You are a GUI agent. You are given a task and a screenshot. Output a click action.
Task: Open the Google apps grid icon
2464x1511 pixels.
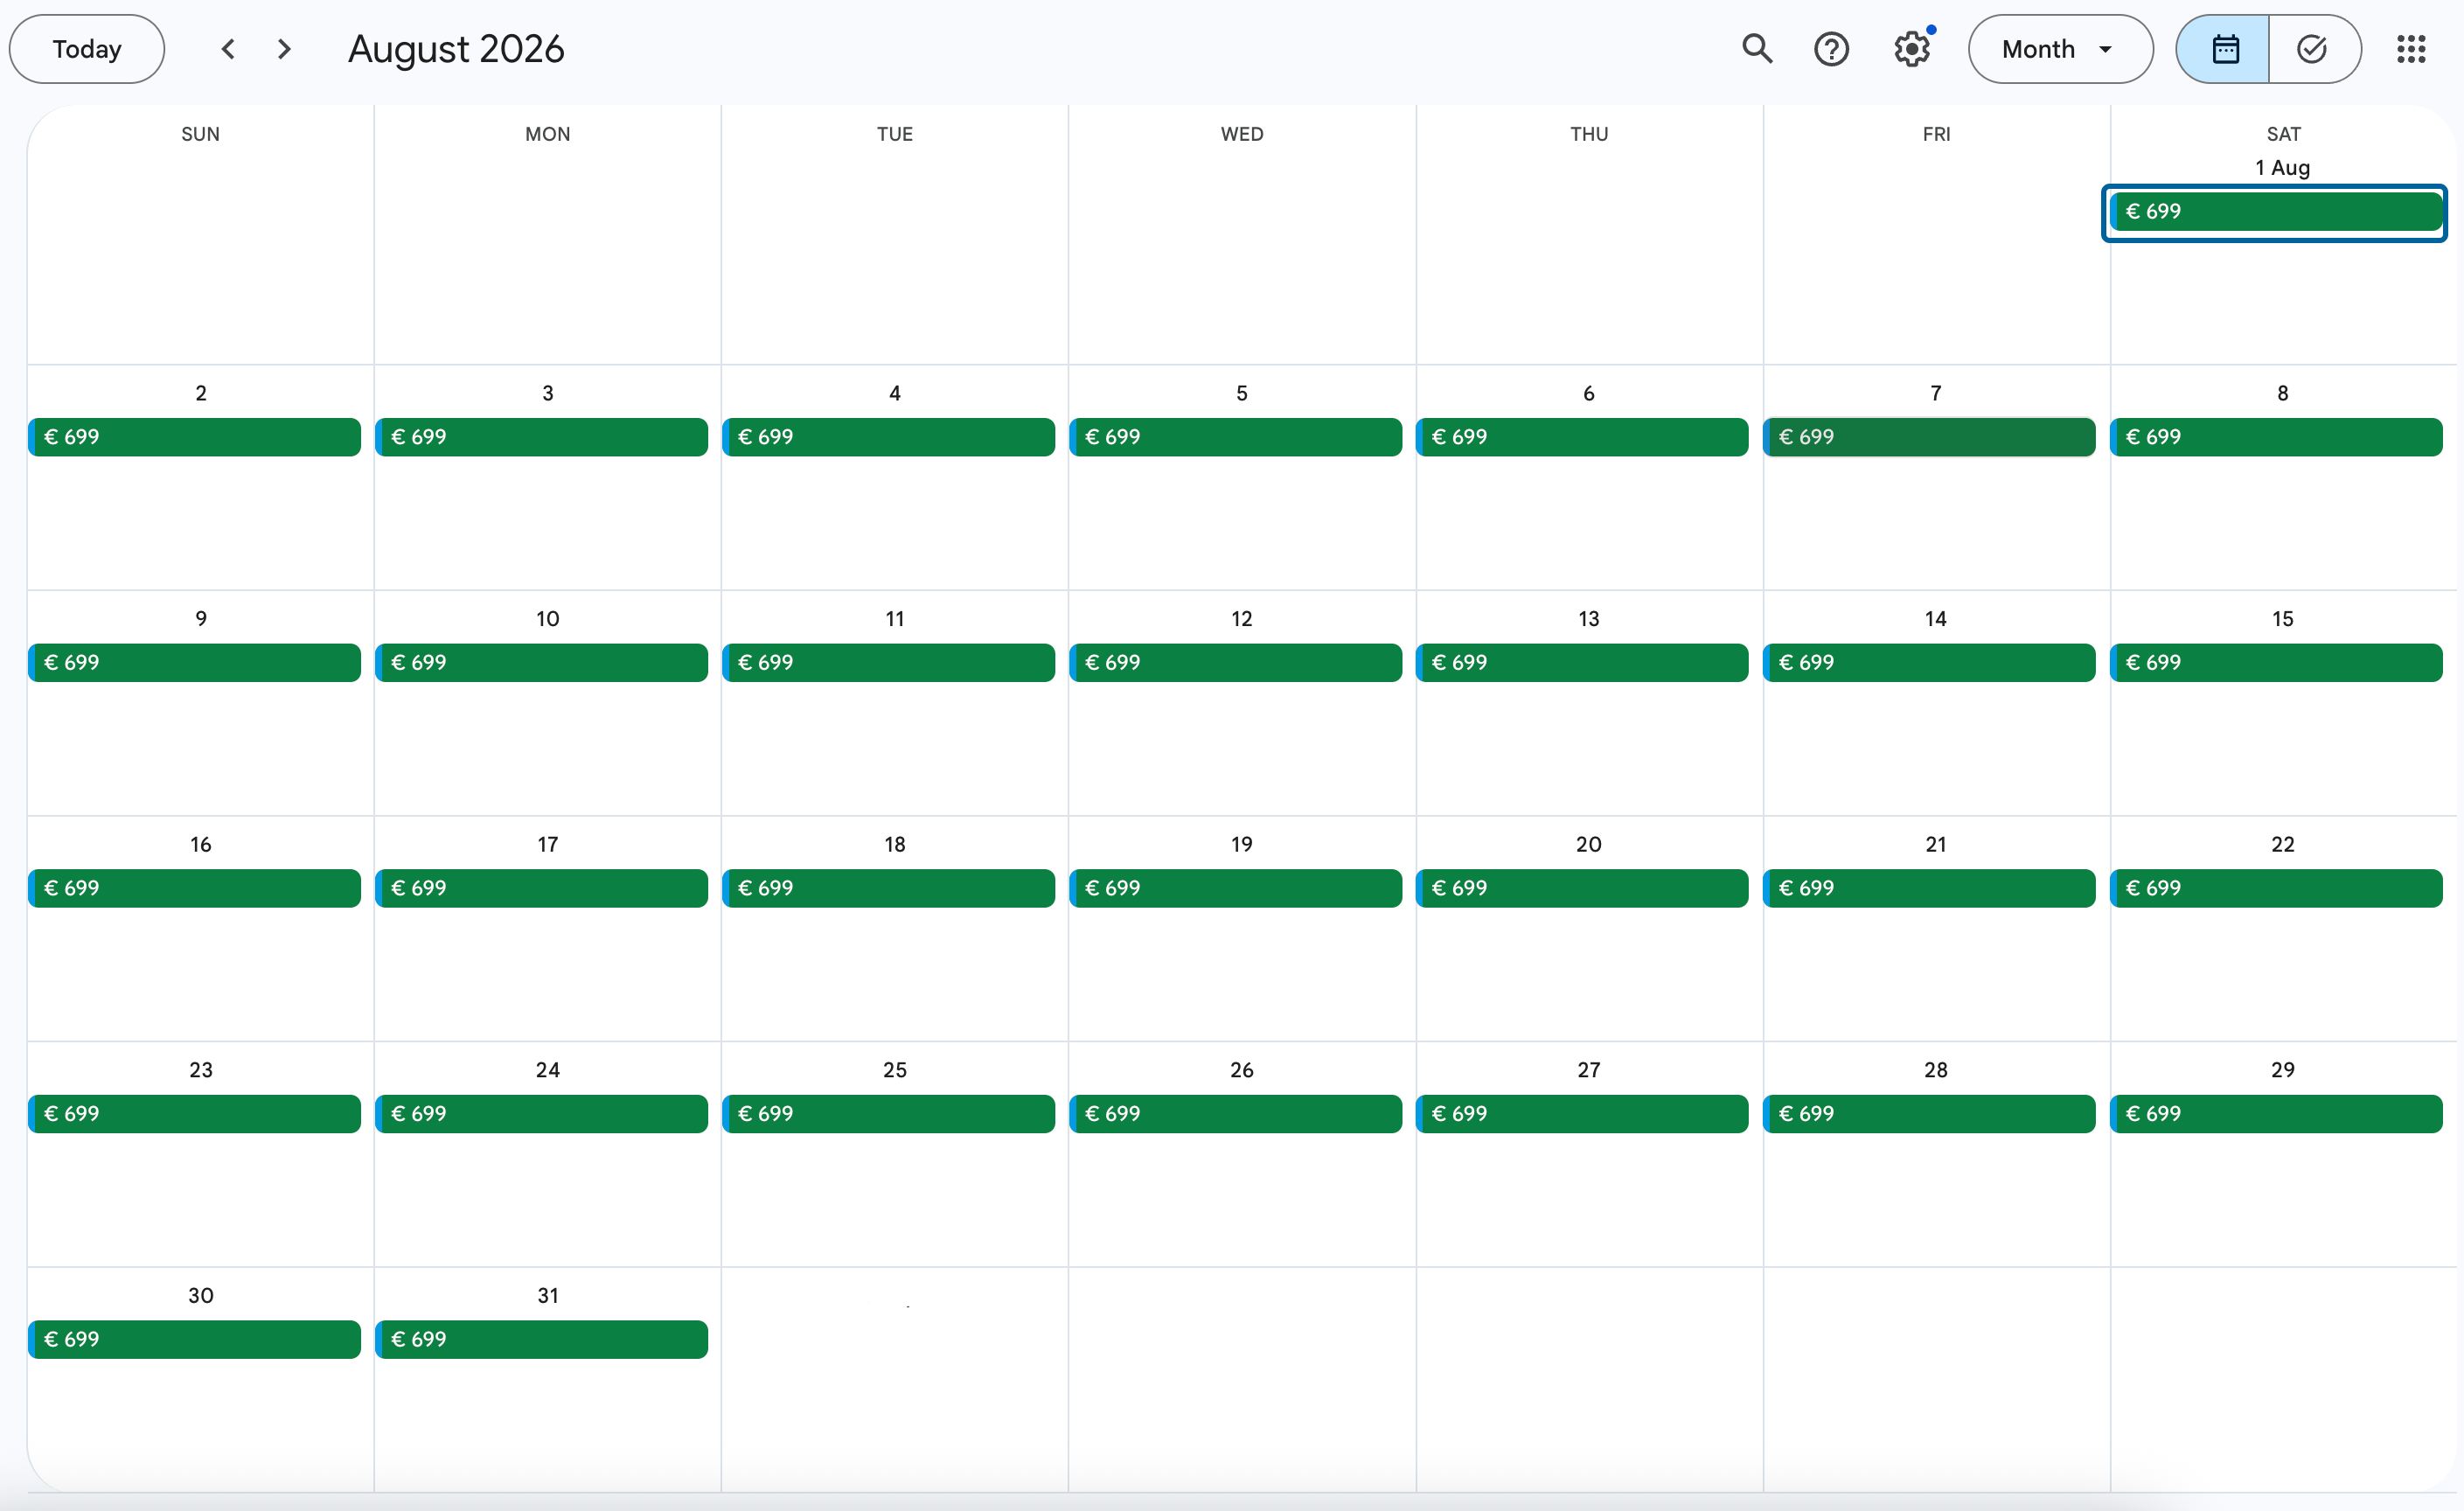click(x=2411, y=49)
